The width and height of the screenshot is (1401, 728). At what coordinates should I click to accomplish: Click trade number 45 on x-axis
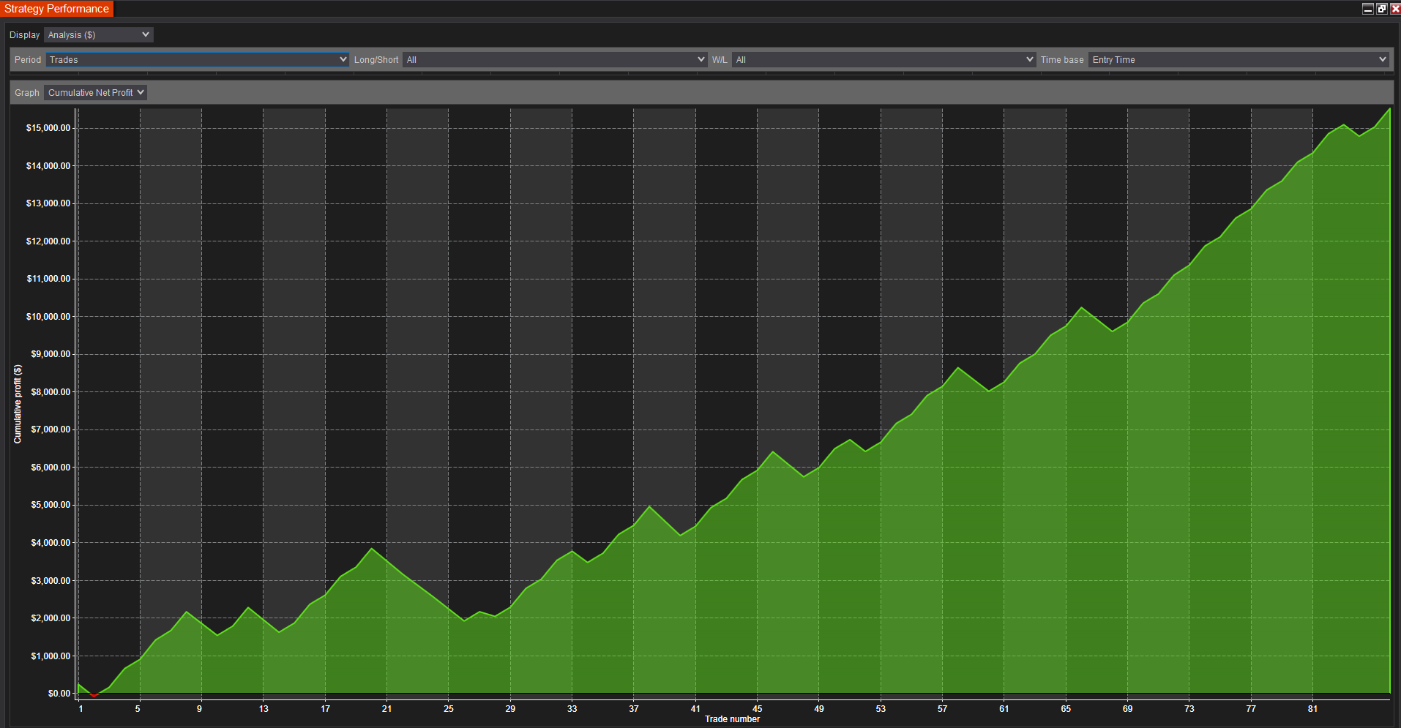757,709
